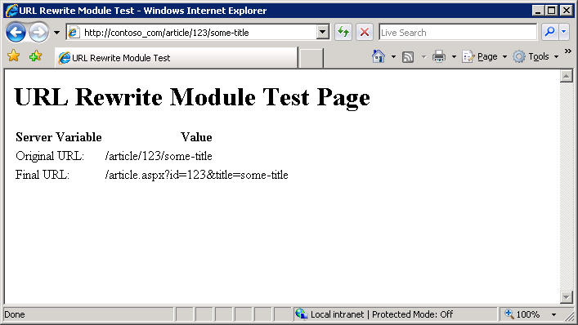Click the page icon in address bar
Screen dimensions: 578x325
[x=74, y=33]
